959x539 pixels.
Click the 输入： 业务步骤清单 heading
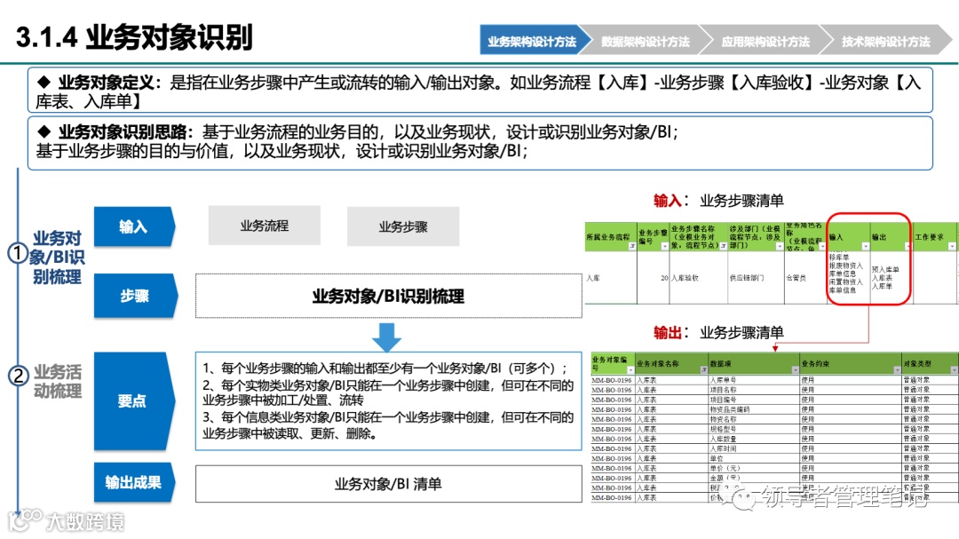[x=718, y=200]
